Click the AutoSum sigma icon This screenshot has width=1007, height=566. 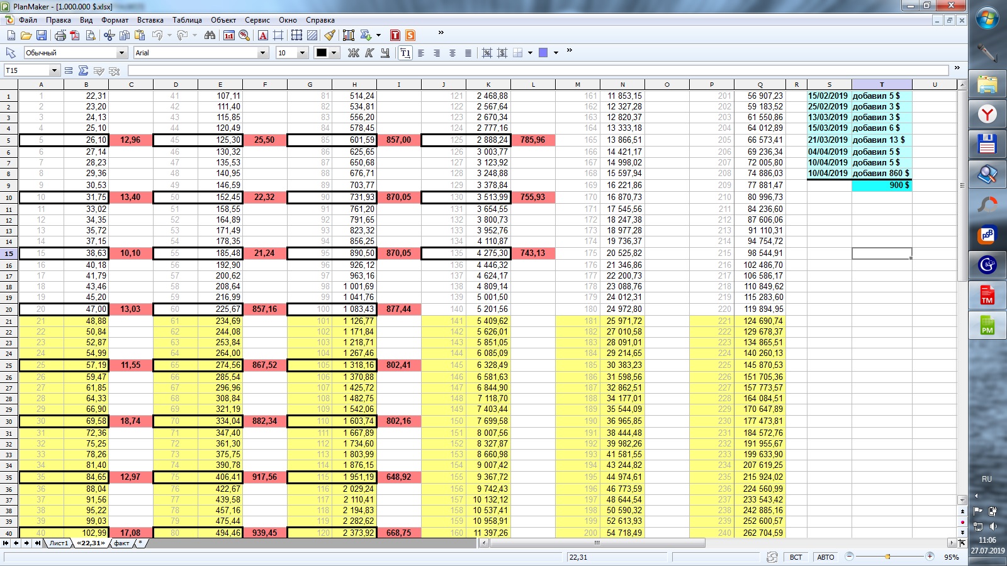click(x=83, y=70)
